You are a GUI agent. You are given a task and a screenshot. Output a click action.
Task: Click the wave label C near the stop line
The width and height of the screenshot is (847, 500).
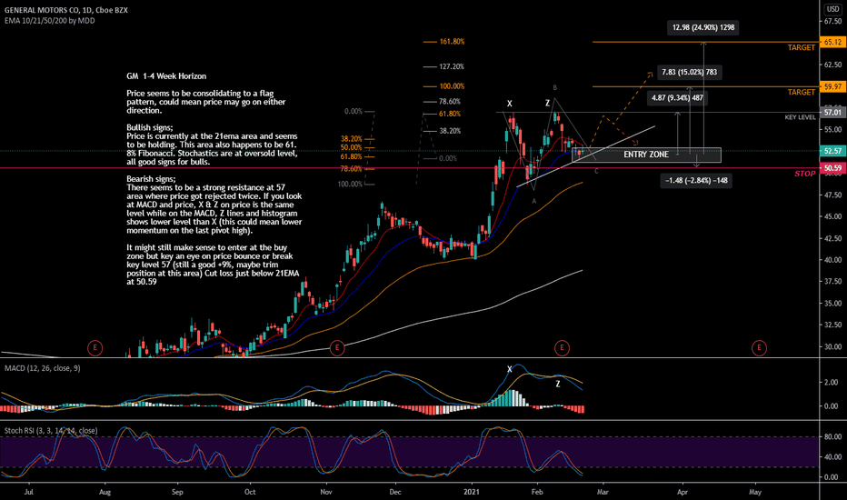click(x=596, y=171)
